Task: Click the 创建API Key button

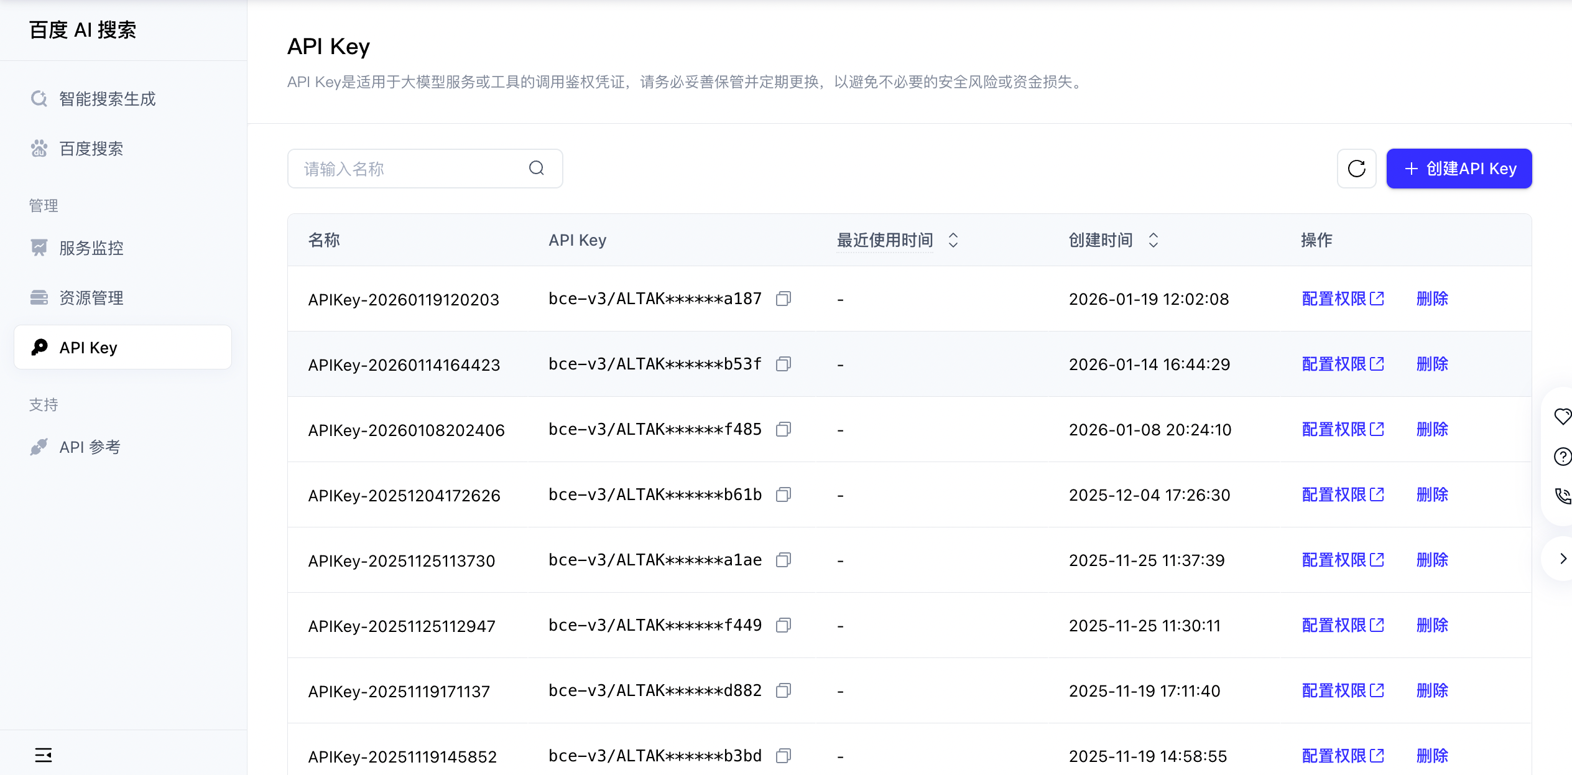Action: pos(1459,169)
